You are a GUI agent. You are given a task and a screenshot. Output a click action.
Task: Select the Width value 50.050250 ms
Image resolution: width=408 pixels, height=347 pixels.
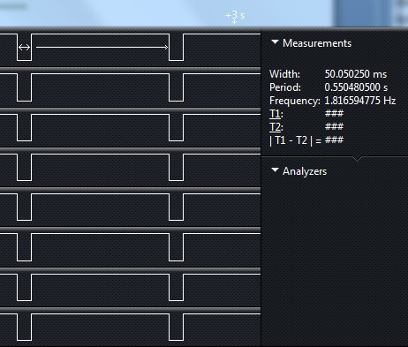[x=356, y=74]
